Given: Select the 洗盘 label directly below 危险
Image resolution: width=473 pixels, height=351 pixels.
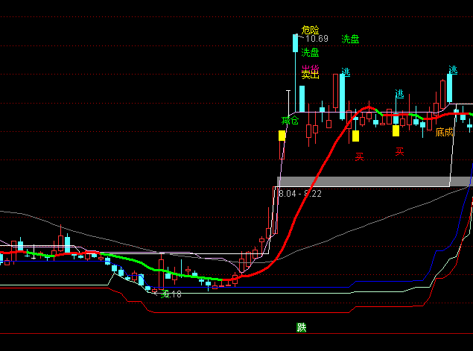Looking at the screenshot, I should 310,52.
